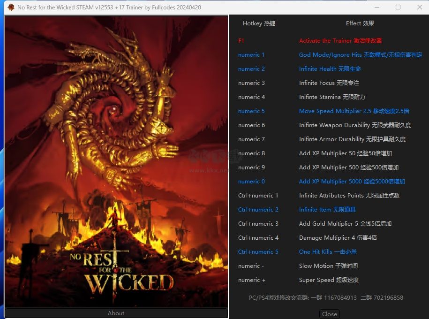Viewport: 429px width, 319px height.
Task: Toggle God Mode/Ignore Hits cheat
Action: pyautogui.click(x=360, y=55)
